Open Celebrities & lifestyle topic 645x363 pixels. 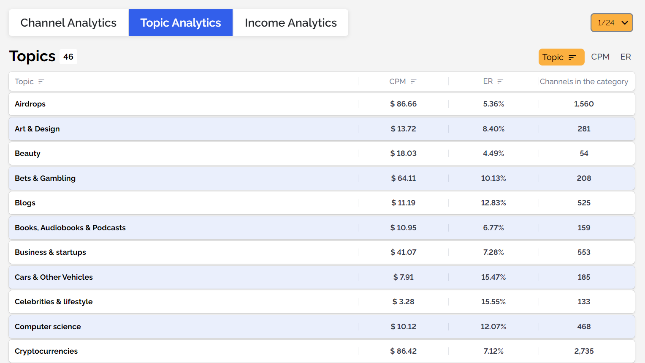coord(322,302)
